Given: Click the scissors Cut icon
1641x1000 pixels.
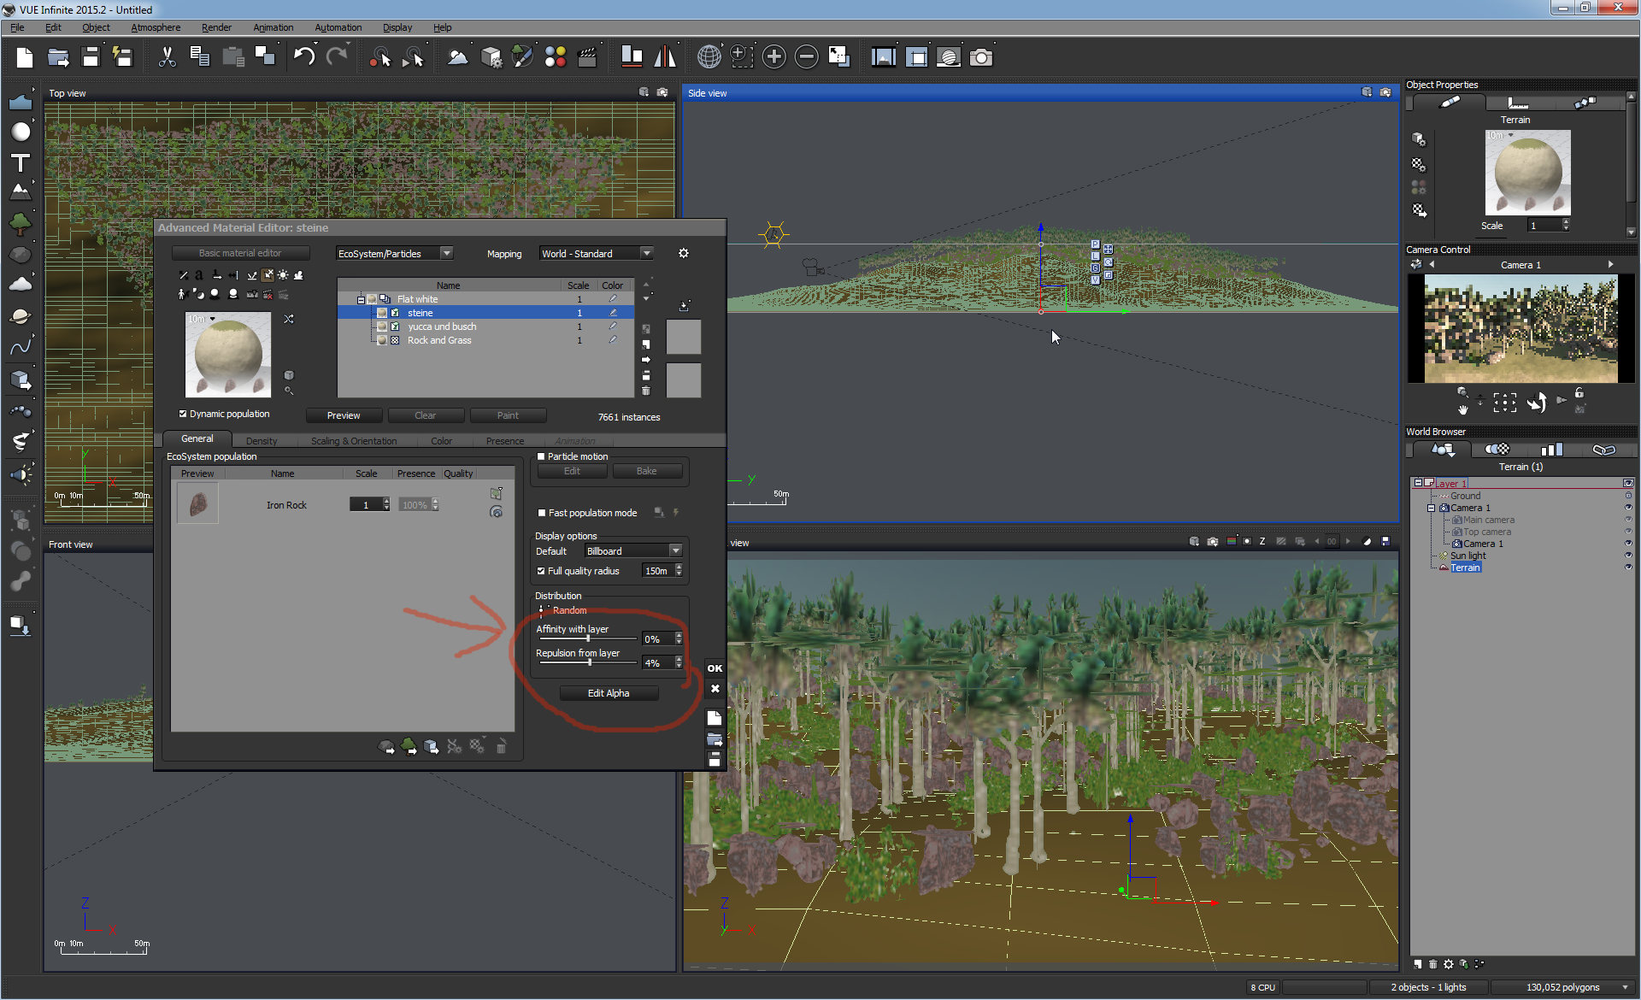Looking at the screenshot, I should tap(167, 57).
